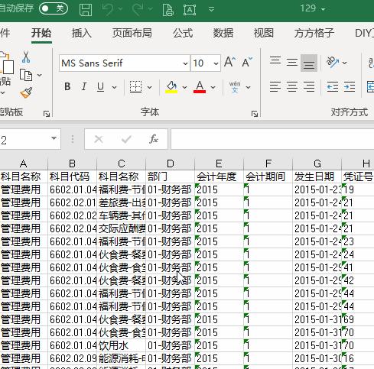Select the 发生日期 header cell

(317, 176)
